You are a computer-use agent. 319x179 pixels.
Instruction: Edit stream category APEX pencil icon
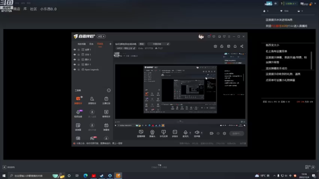coord(134,48)
